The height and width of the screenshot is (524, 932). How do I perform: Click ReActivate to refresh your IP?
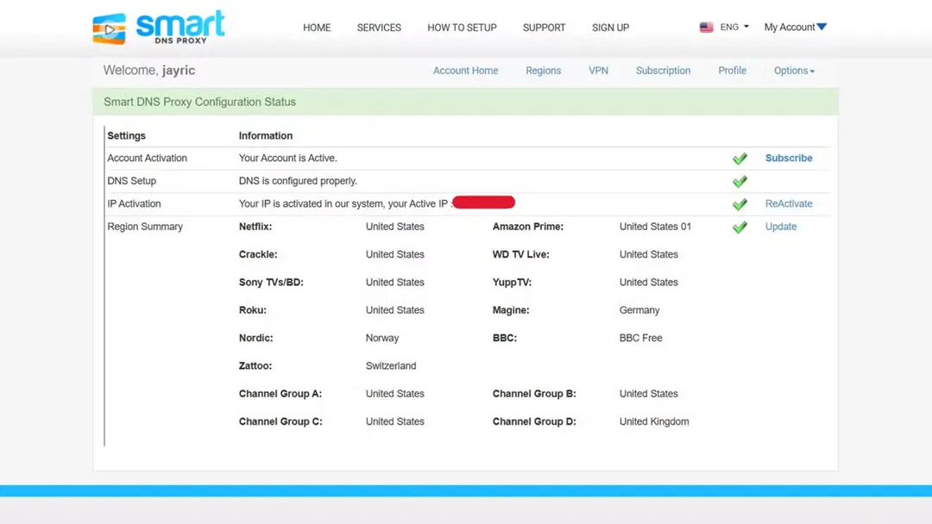click(x=788, y=203)
